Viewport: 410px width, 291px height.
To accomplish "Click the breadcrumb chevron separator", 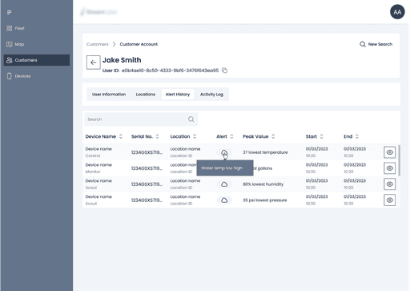I will point(115,44).
